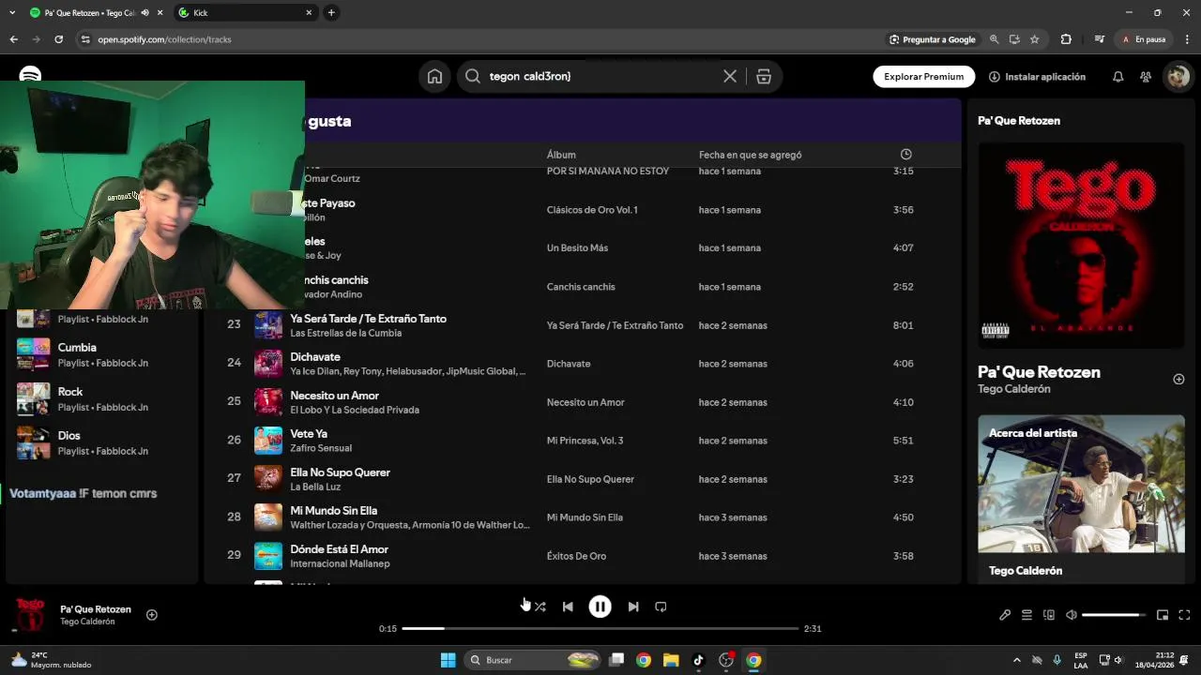Switch to the Kick browser tab
The image size is (1201, 675).
click(244, 13)
